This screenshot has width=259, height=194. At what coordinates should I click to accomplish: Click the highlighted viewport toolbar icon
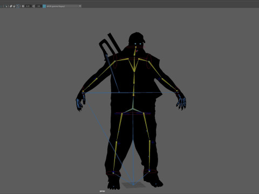(x=18, y=6)
